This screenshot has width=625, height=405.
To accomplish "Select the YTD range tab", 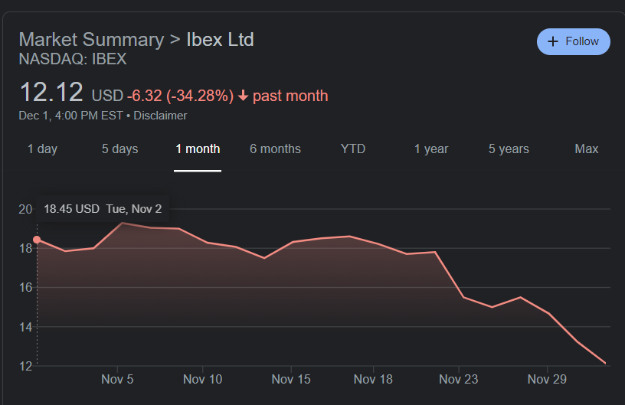I will [x=353, y=149].
